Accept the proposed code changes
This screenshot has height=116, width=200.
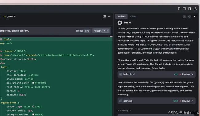coord(101,31)
